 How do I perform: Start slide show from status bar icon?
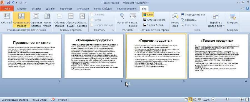[x=199, y=100]
